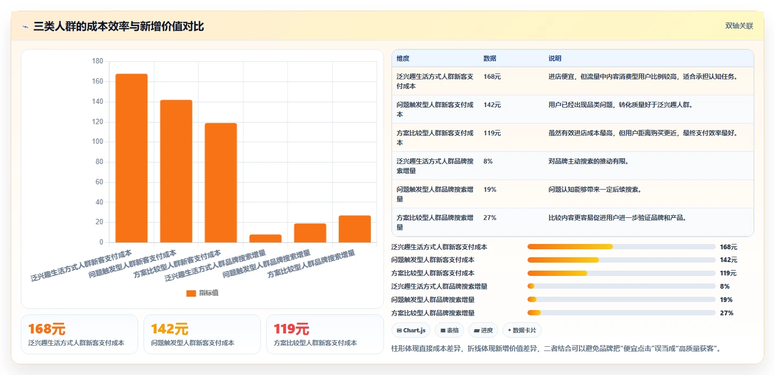This screenshot has height=375, width=775.
Task: Select the 表格 chip
Action: (x=450, y=330)
